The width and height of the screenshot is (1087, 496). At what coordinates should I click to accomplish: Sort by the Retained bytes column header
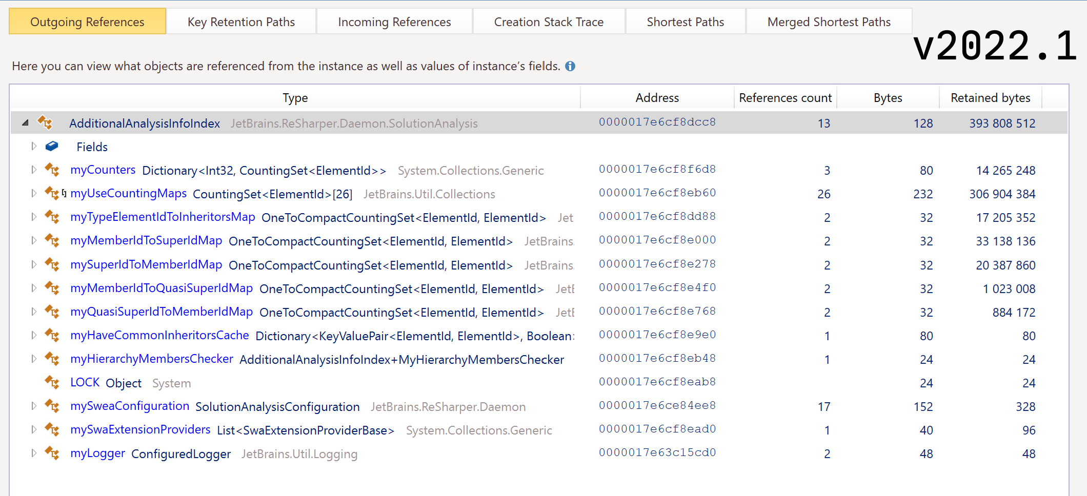pyautogui.click(x=990, y=98)
